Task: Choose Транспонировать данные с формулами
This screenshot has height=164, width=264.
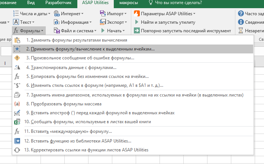Action: [x=133, y=68]
